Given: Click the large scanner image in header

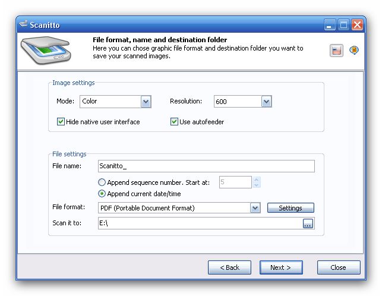Looking at the screenshot, I should point(46,51).
